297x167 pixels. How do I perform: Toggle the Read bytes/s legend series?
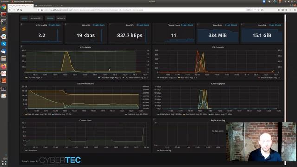(195, 114)
